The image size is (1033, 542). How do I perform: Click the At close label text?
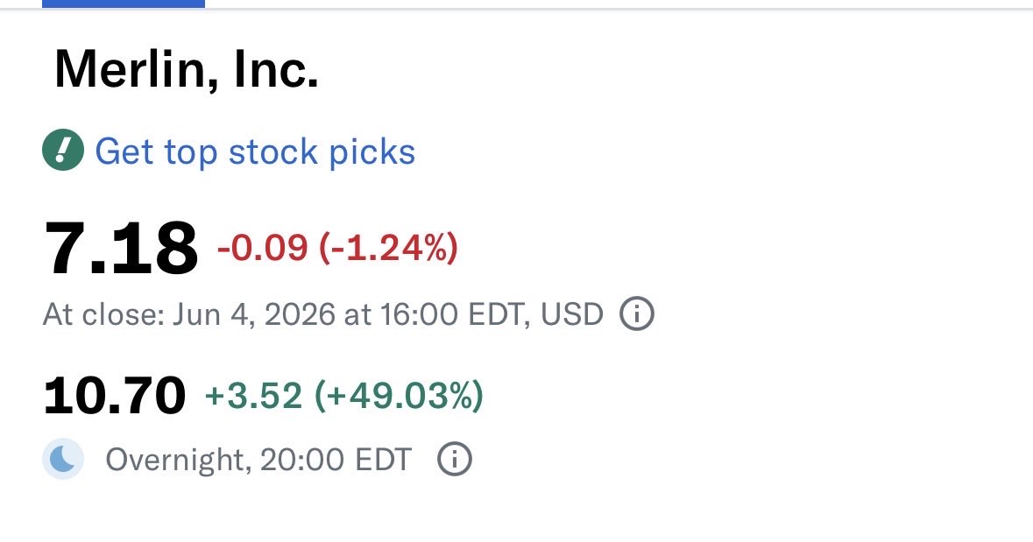point(103,314)
